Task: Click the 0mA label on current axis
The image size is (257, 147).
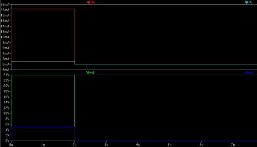Action: tap(6, 64)
